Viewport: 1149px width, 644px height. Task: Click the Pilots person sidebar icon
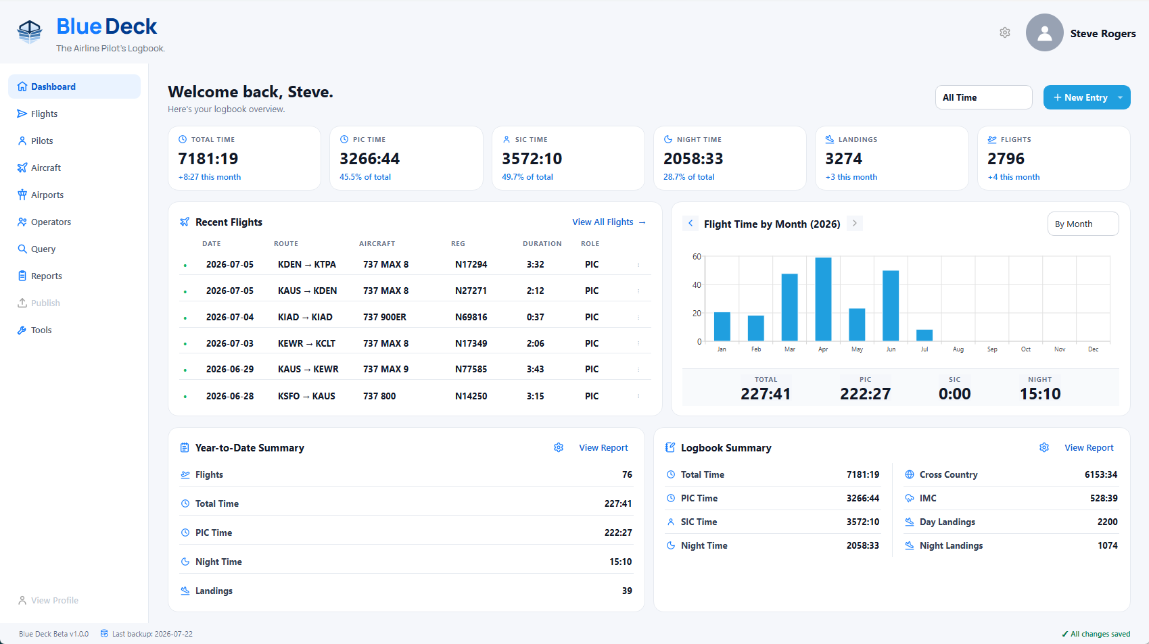coord(22,141)
